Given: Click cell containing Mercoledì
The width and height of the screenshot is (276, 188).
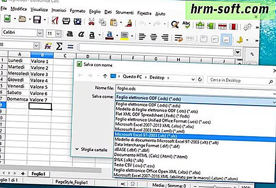Looking at the screenshot, I should tap(18, 73).
